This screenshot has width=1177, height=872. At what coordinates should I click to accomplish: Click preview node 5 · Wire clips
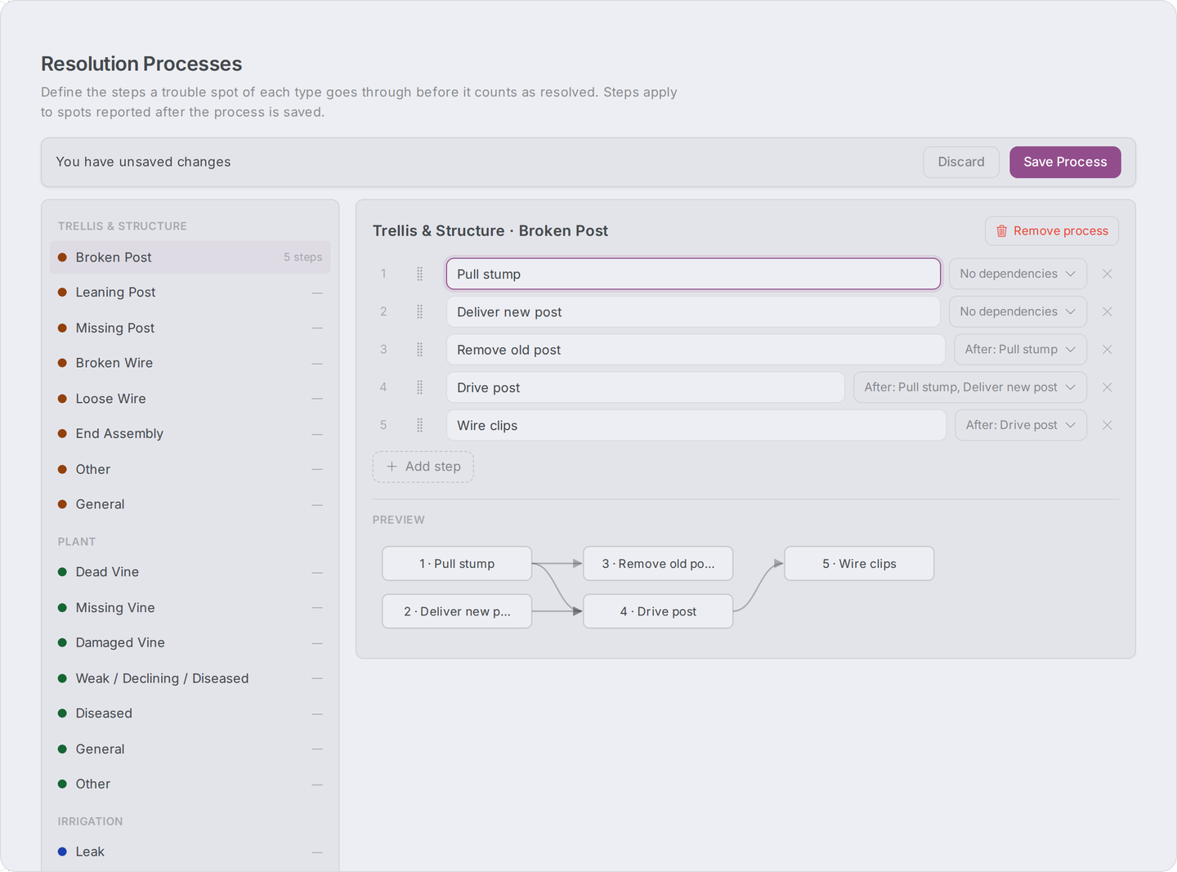(x=859, y=564)
